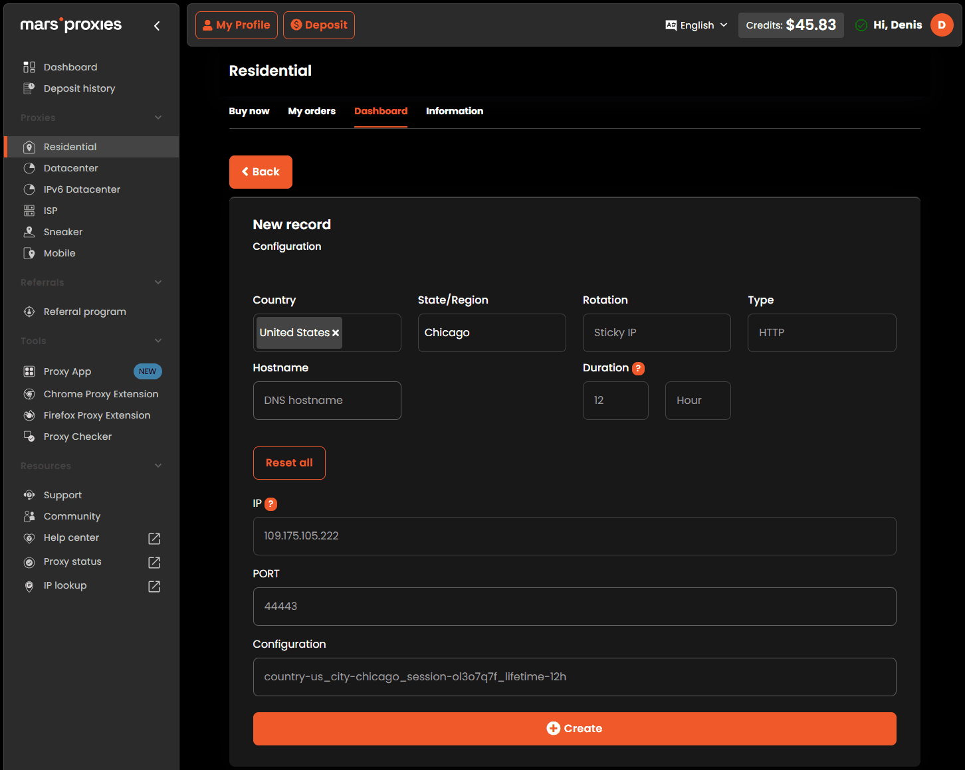Open the Type HTTP dropdown
This screenshot has width=965, height=770.
pyautogui.click(x=821, y=333)
